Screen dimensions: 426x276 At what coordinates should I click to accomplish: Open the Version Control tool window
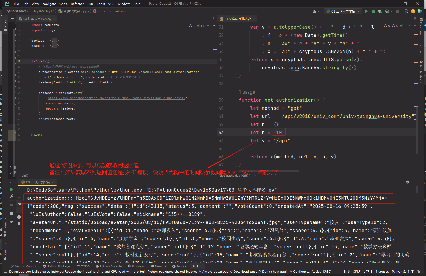[x=24, y=266]
